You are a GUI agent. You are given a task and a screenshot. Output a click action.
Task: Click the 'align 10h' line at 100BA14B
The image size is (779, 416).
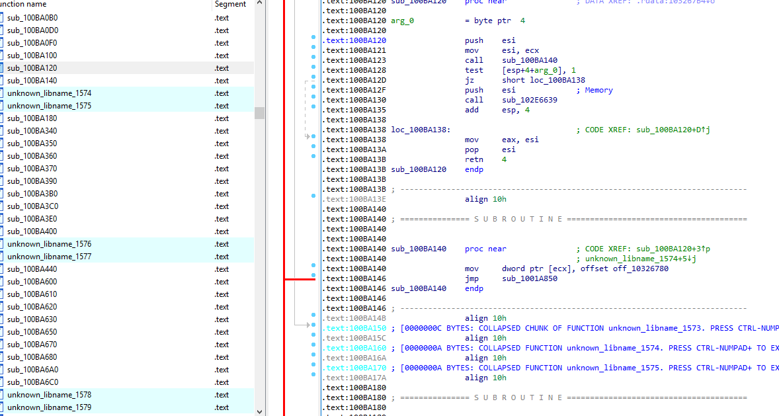point(485,319)
